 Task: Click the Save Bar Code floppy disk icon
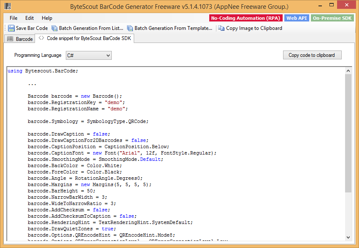11,28
